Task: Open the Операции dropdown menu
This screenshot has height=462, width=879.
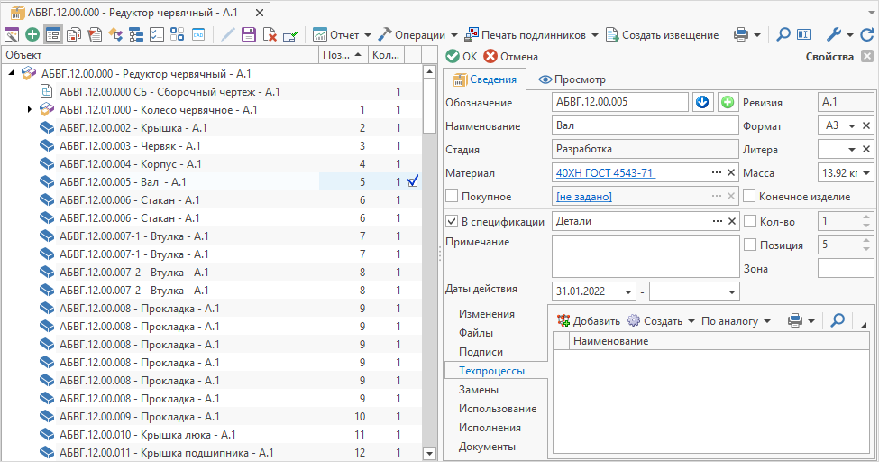Action: pyautogui.click(x=454, y=35)
